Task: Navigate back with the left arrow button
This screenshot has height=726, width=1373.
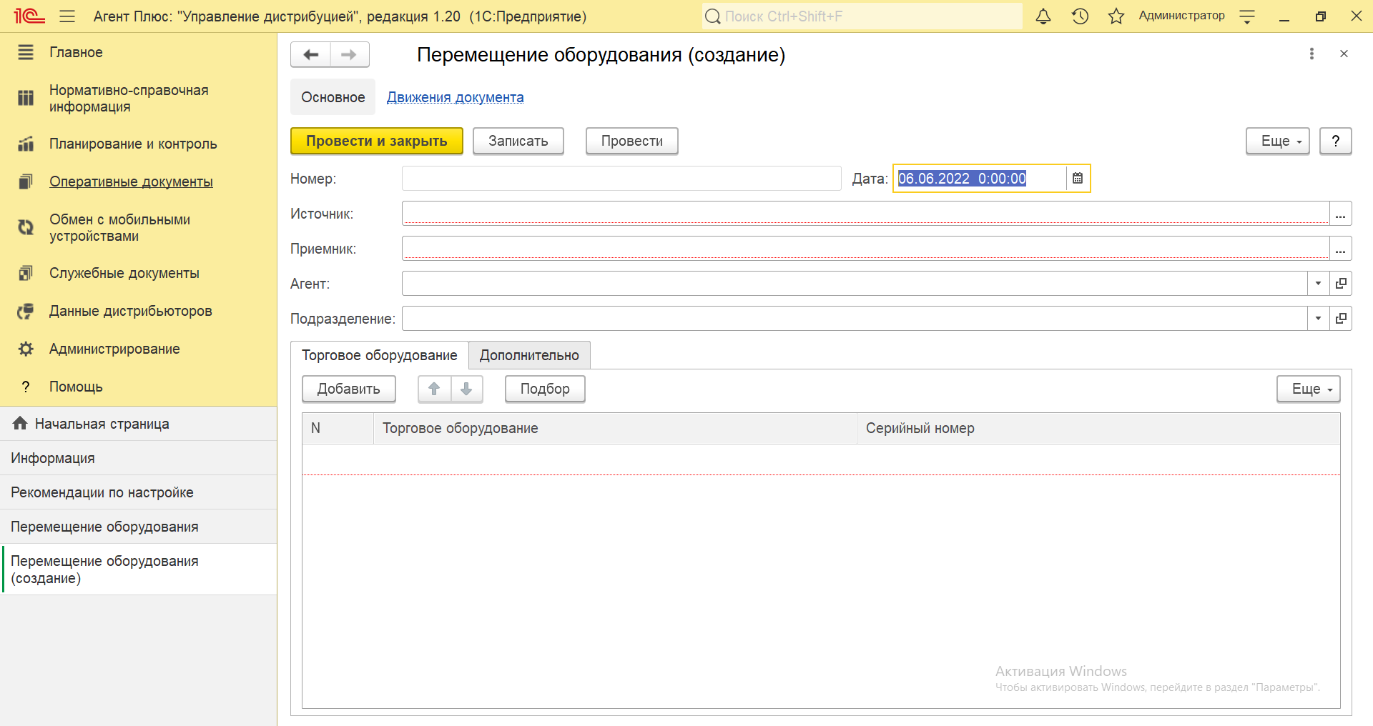Action: 311,55
